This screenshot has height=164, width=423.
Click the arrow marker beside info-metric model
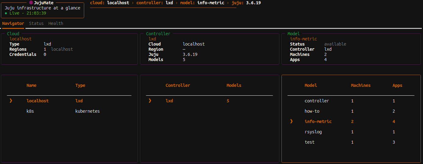[x=291, y=121]
